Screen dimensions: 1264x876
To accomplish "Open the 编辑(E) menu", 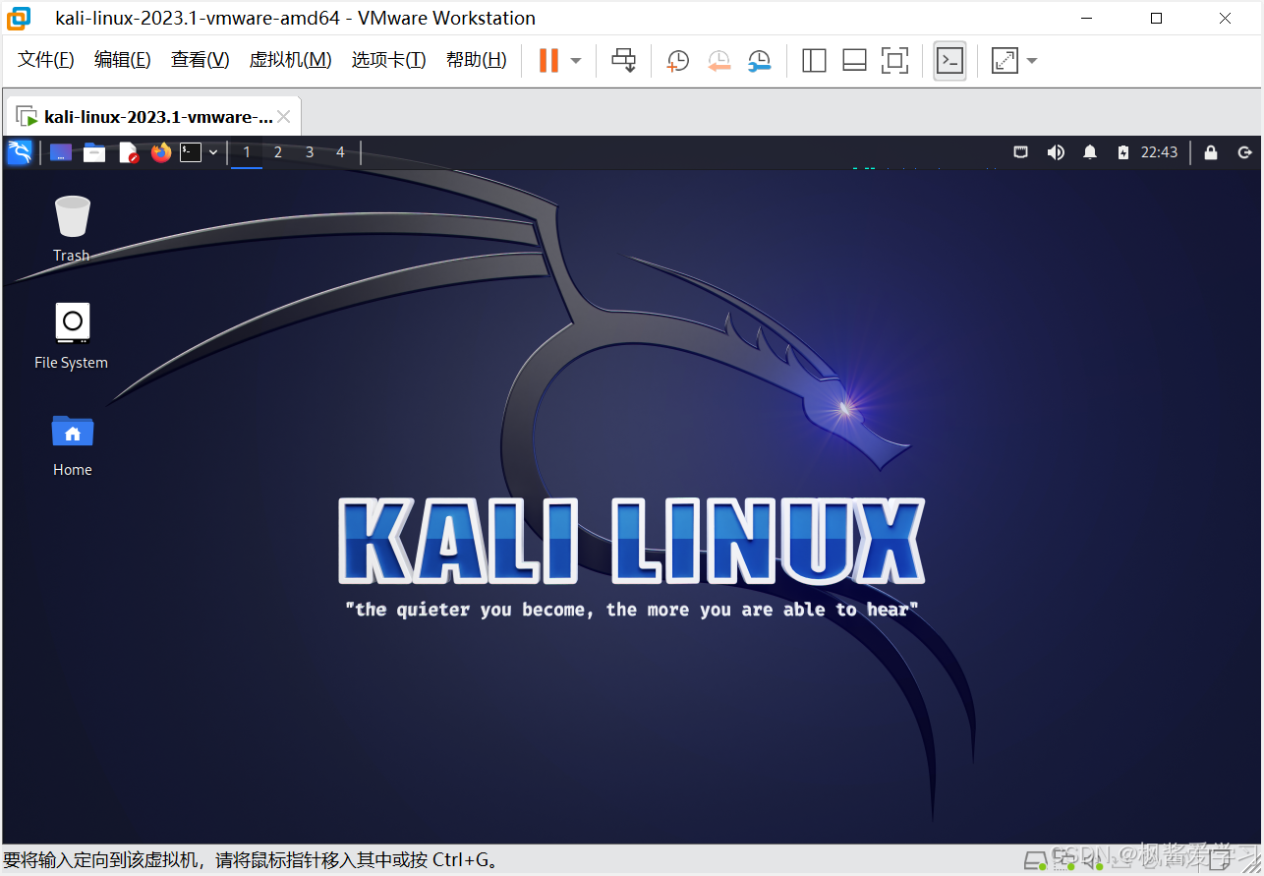I will [x=123, y=60].
